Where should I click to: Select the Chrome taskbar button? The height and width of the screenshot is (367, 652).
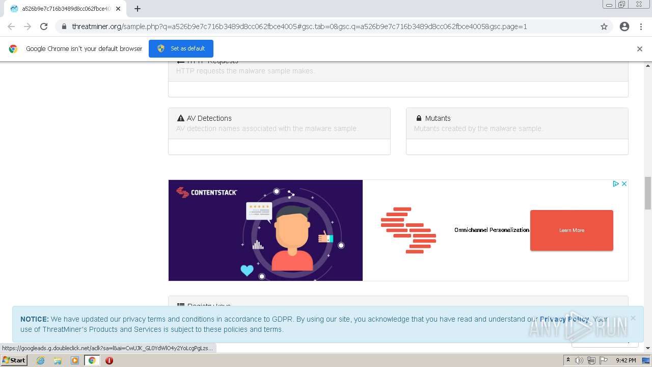(92, 360)
